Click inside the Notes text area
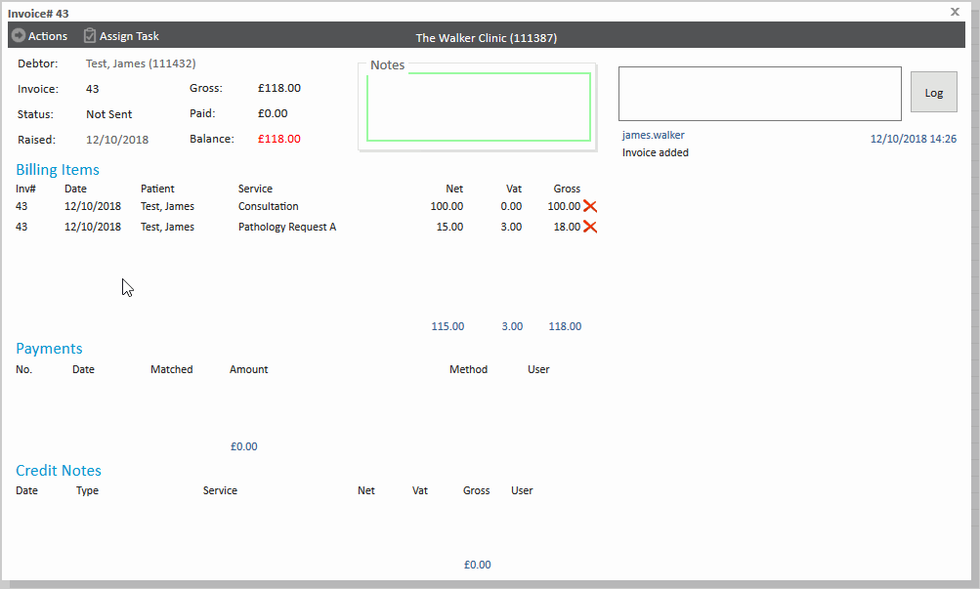 click(x=479, y=107)
